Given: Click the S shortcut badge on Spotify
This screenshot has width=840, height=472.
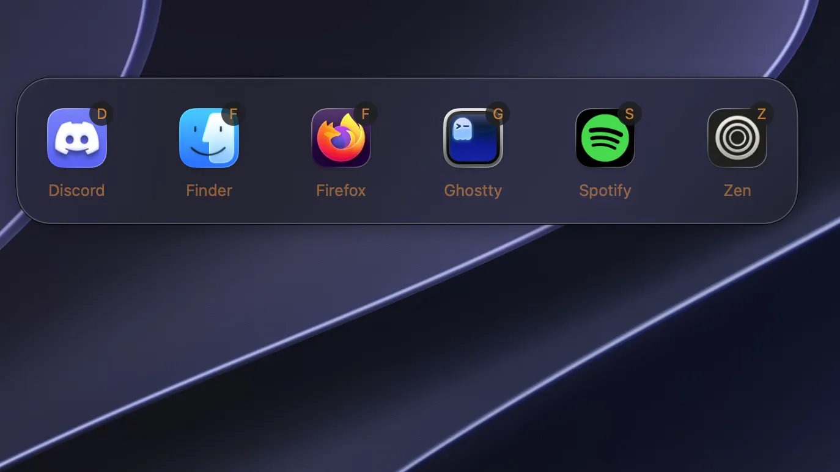Looking at the screenshot, I should pos(630,114).
